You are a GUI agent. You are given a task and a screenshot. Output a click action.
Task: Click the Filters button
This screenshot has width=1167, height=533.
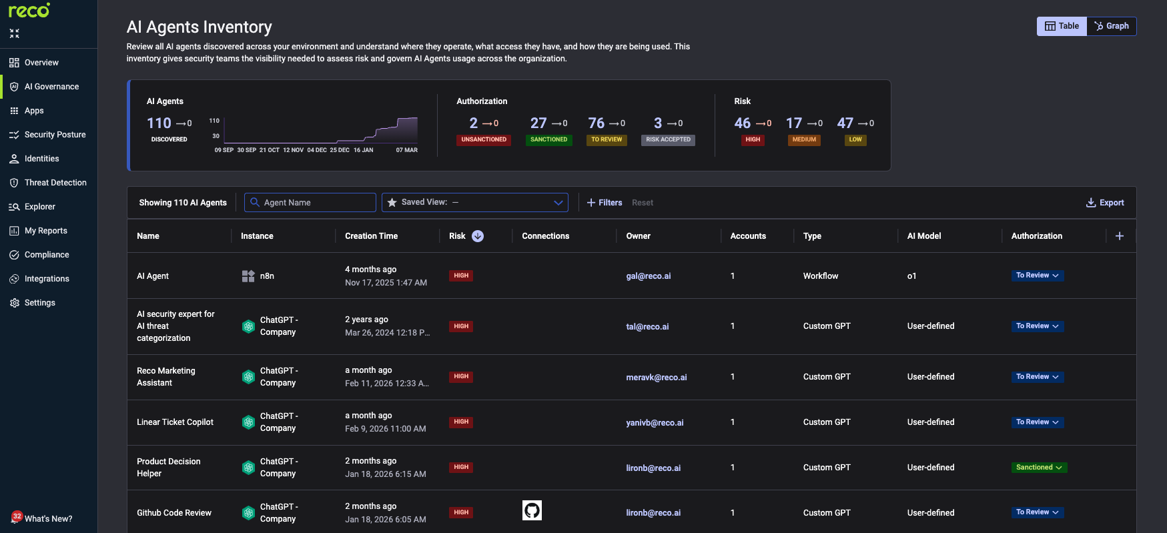[605, 203]
